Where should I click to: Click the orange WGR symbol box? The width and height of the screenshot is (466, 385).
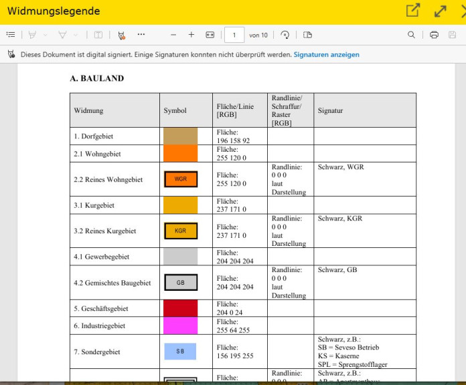[x=181, y=179]
